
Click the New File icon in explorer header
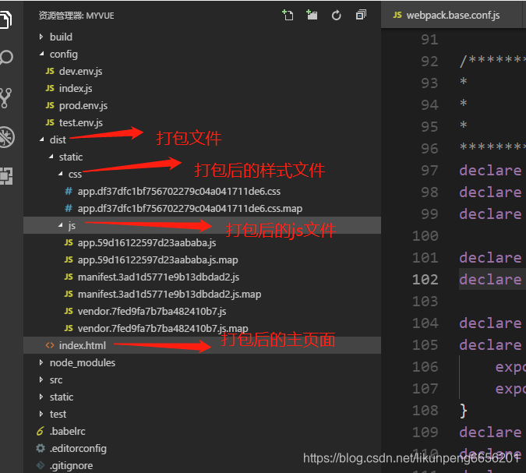(x=288, y=15)
